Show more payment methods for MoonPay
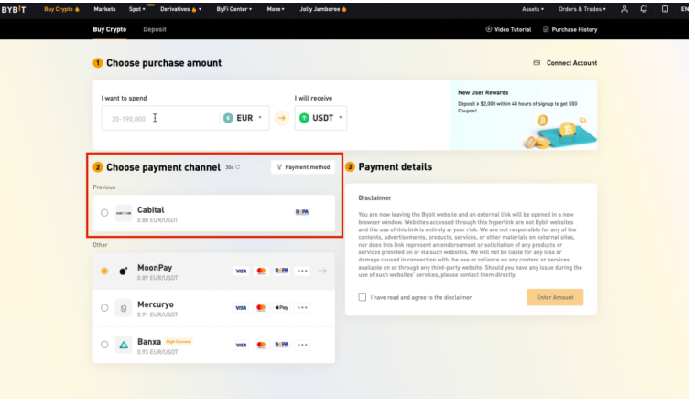695x405 pixels. tap(302, 271)
